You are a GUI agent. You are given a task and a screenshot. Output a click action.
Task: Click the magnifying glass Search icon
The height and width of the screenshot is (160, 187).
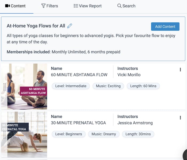coord(119,6)
